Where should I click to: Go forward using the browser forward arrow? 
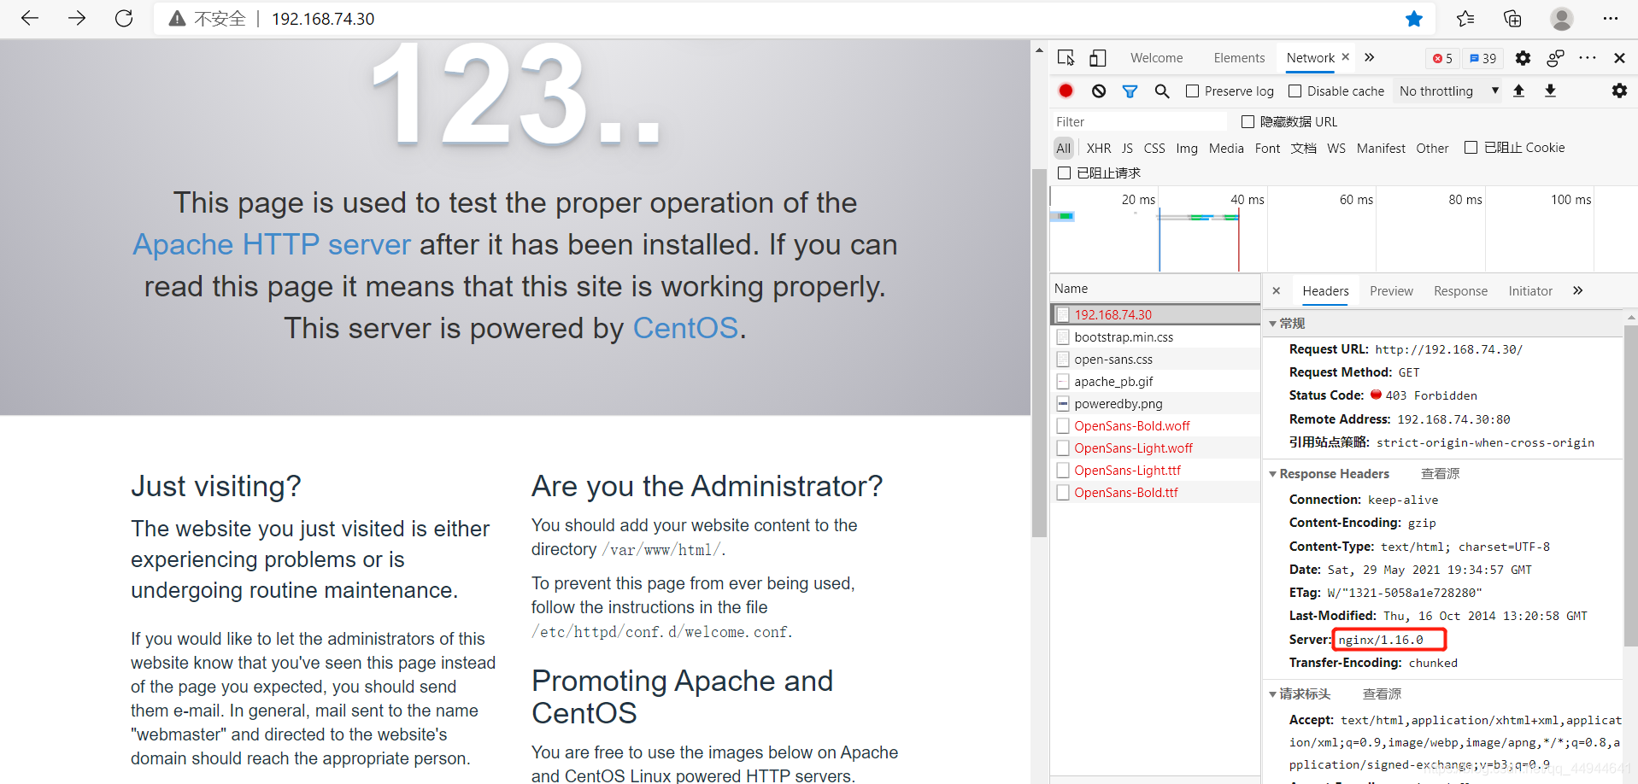[77, 18]
